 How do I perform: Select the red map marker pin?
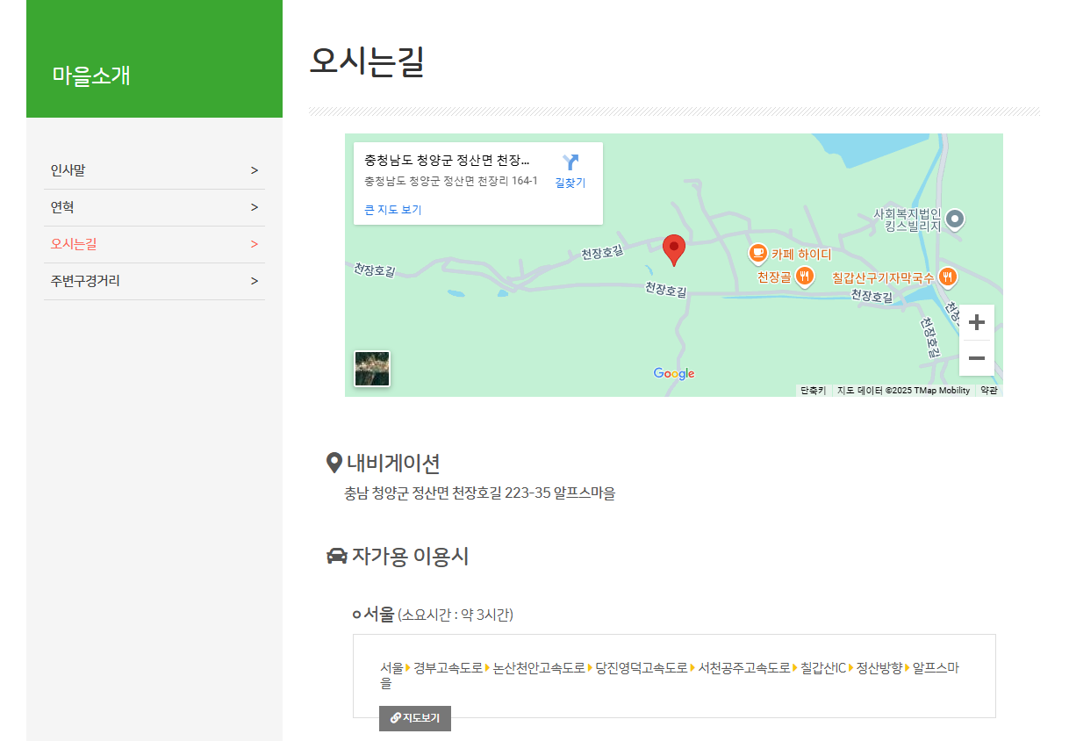(x=674, y=248)
